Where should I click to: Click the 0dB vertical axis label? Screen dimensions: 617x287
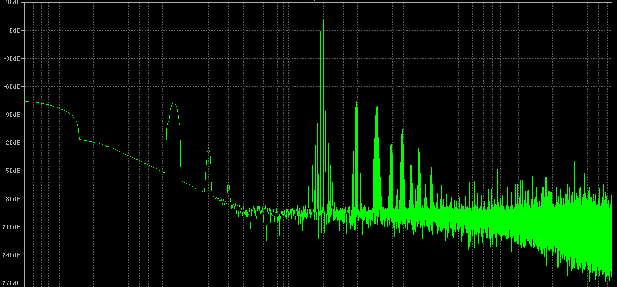click(x=15, y=30)
